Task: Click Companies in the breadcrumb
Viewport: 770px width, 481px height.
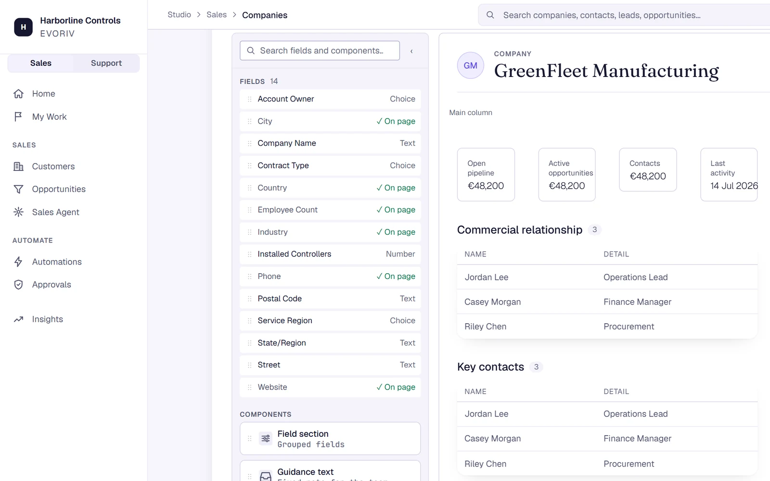Action: (265, 15)
